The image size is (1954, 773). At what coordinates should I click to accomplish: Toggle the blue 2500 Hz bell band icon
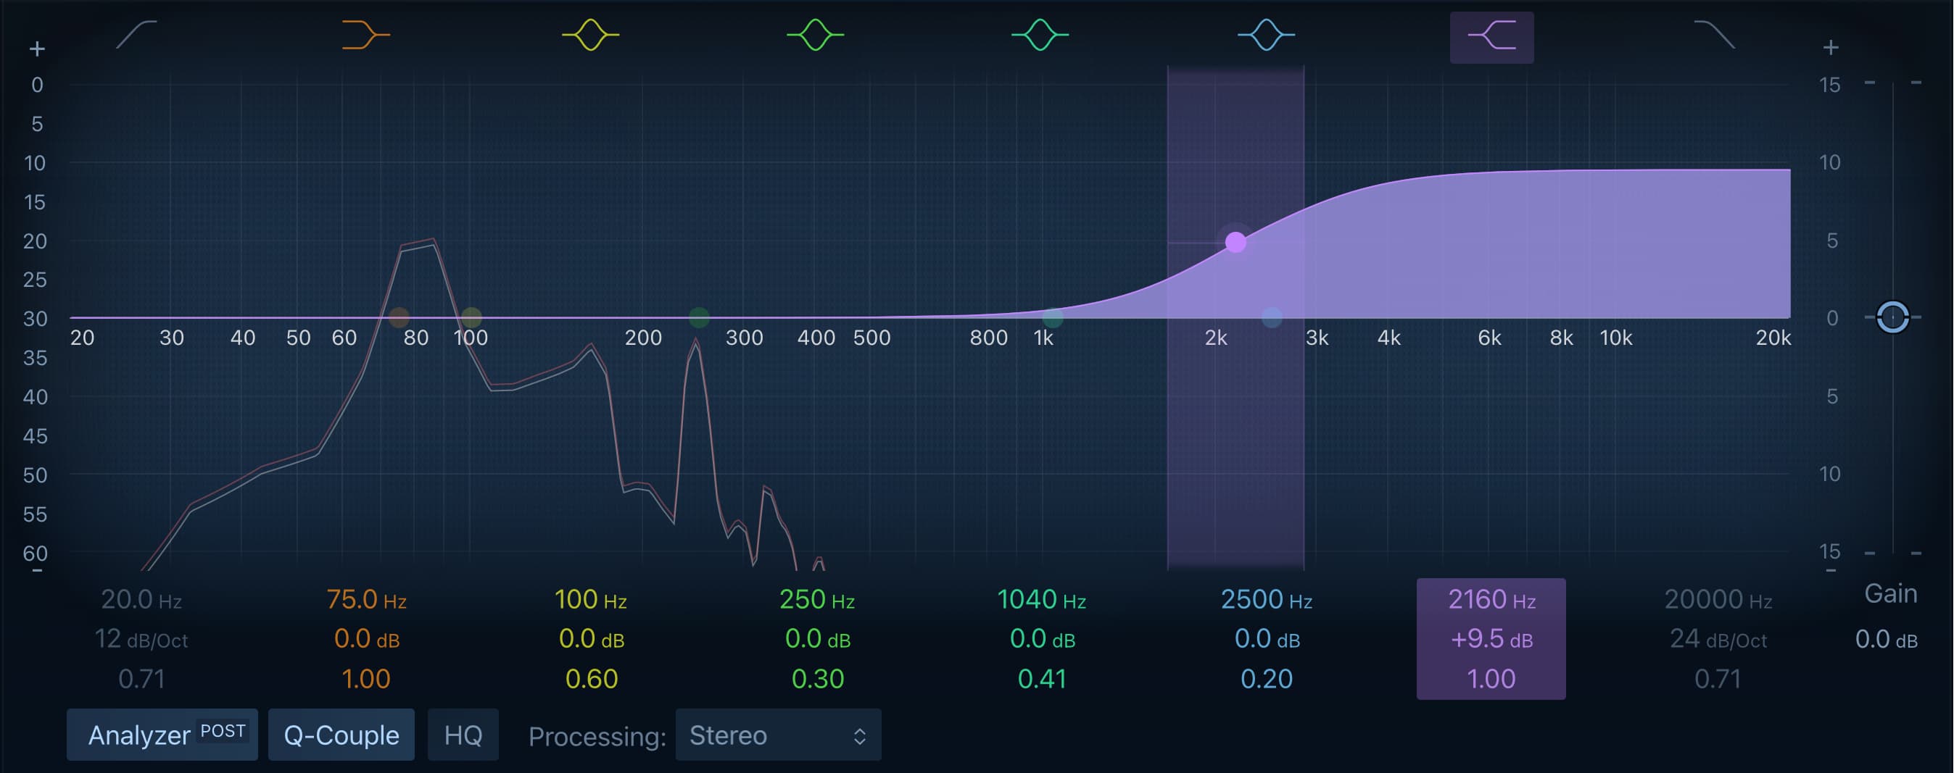(x=1266, y=35)
